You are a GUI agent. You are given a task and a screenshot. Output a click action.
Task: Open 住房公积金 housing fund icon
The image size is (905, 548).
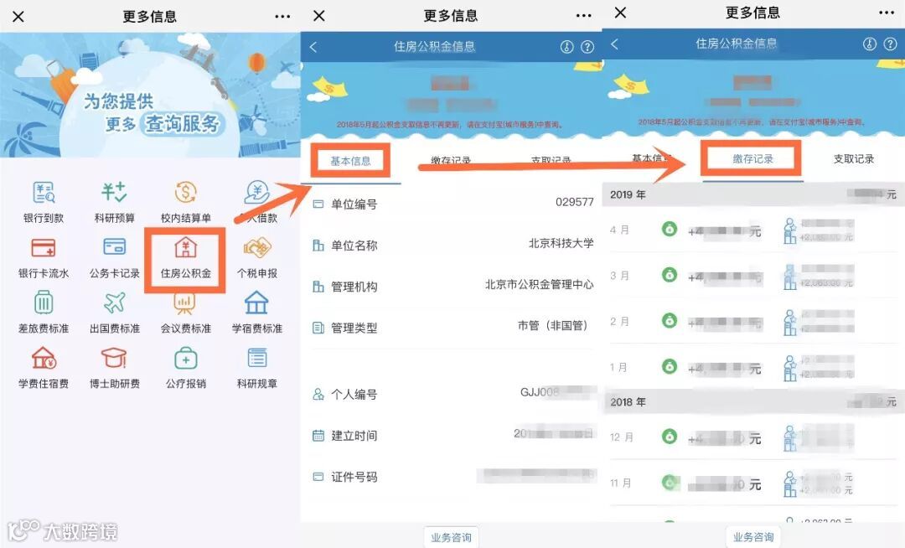[185, 248]
